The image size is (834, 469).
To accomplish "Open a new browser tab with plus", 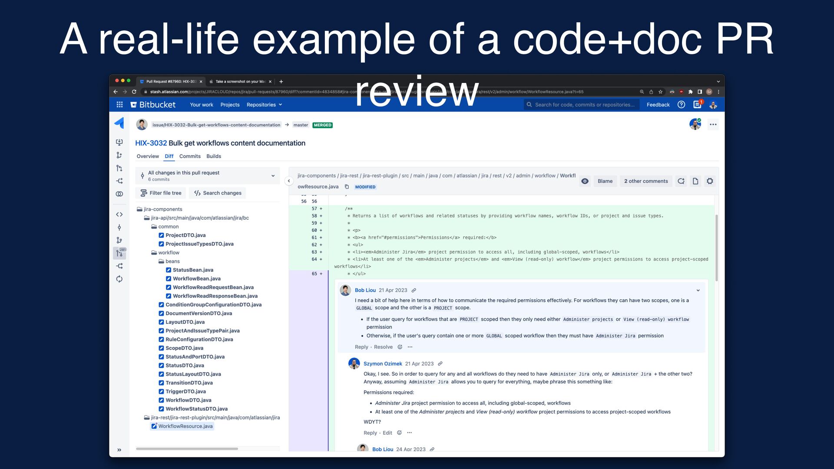I will (x=281, y=81).
